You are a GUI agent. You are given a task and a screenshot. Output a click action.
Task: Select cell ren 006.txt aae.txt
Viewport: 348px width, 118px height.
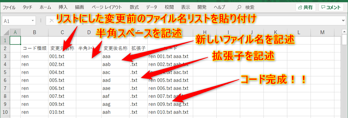point(170,88)
